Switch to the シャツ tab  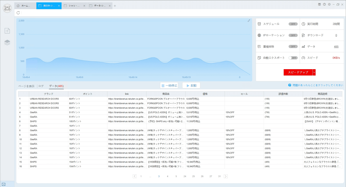[74, 6]
